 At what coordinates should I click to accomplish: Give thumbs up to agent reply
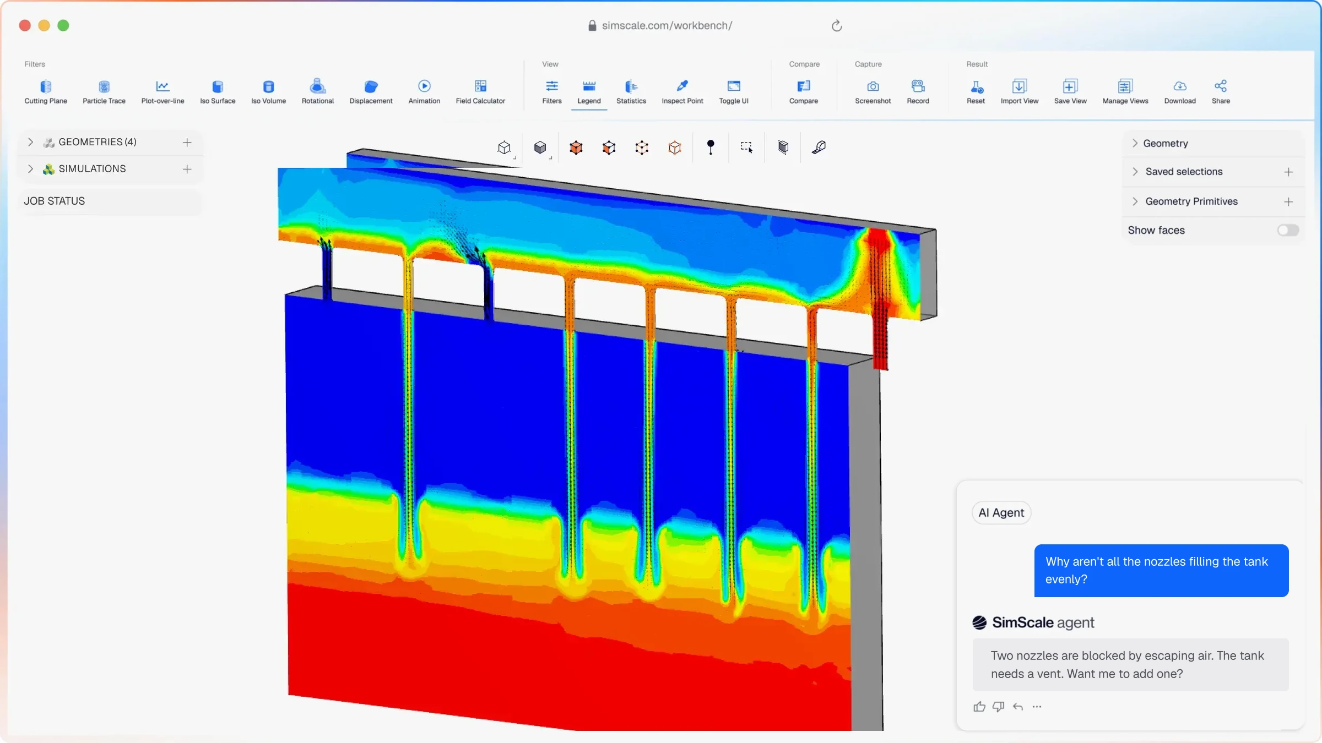click(979, 707)
